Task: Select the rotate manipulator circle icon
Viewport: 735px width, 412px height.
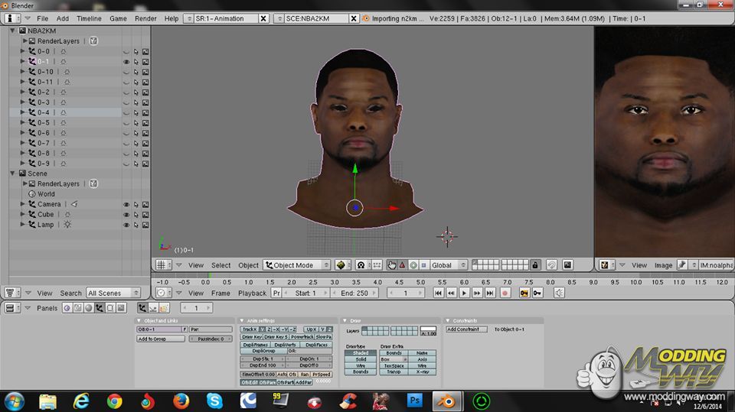Action: click(x=413, y=265)
